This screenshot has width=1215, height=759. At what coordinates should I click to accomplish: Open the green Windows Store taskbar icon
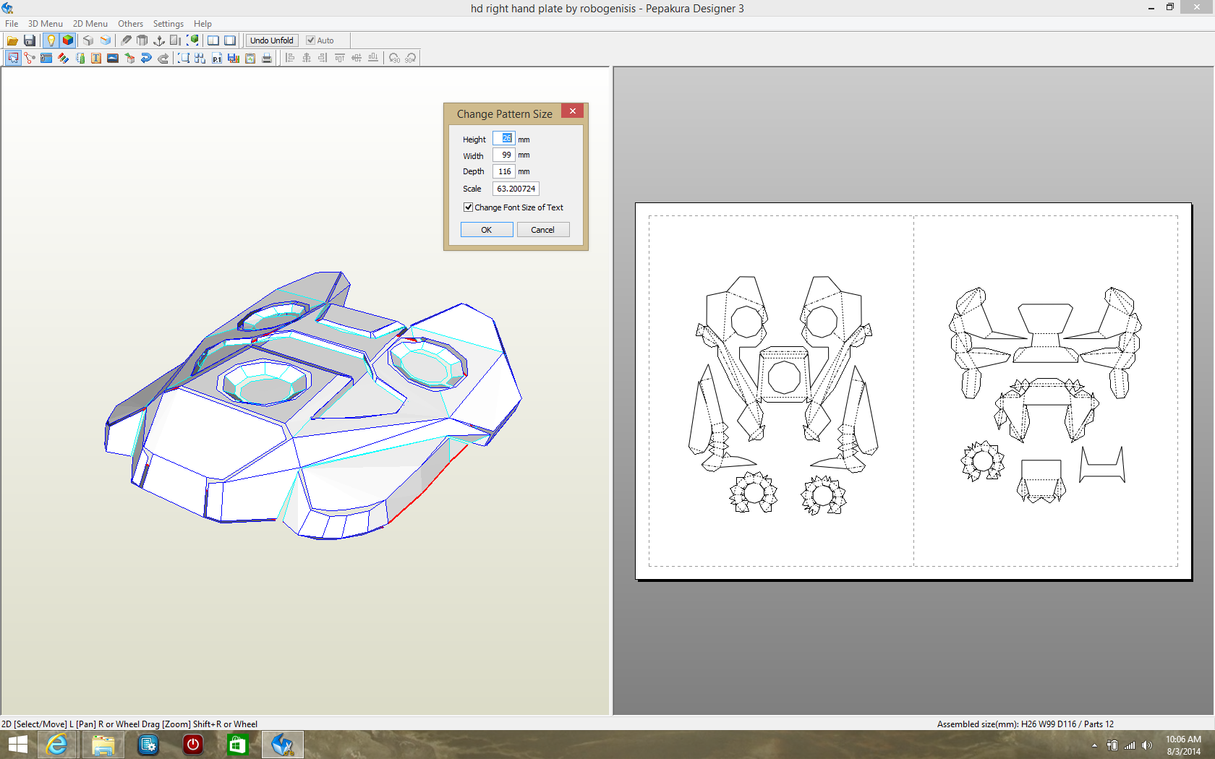point(237,745)
